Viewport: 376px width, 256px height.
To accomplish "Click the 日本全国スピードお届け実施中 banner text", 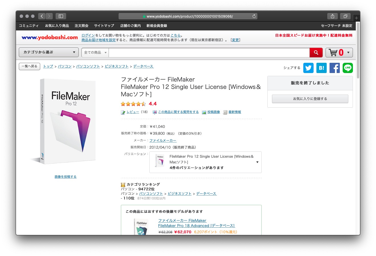I will point(314,36).
